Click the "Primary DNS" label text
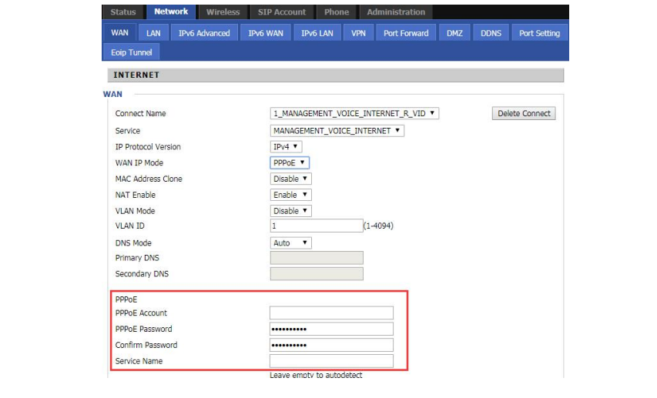This screenshot has height=398, width=657. coord(137,258)
